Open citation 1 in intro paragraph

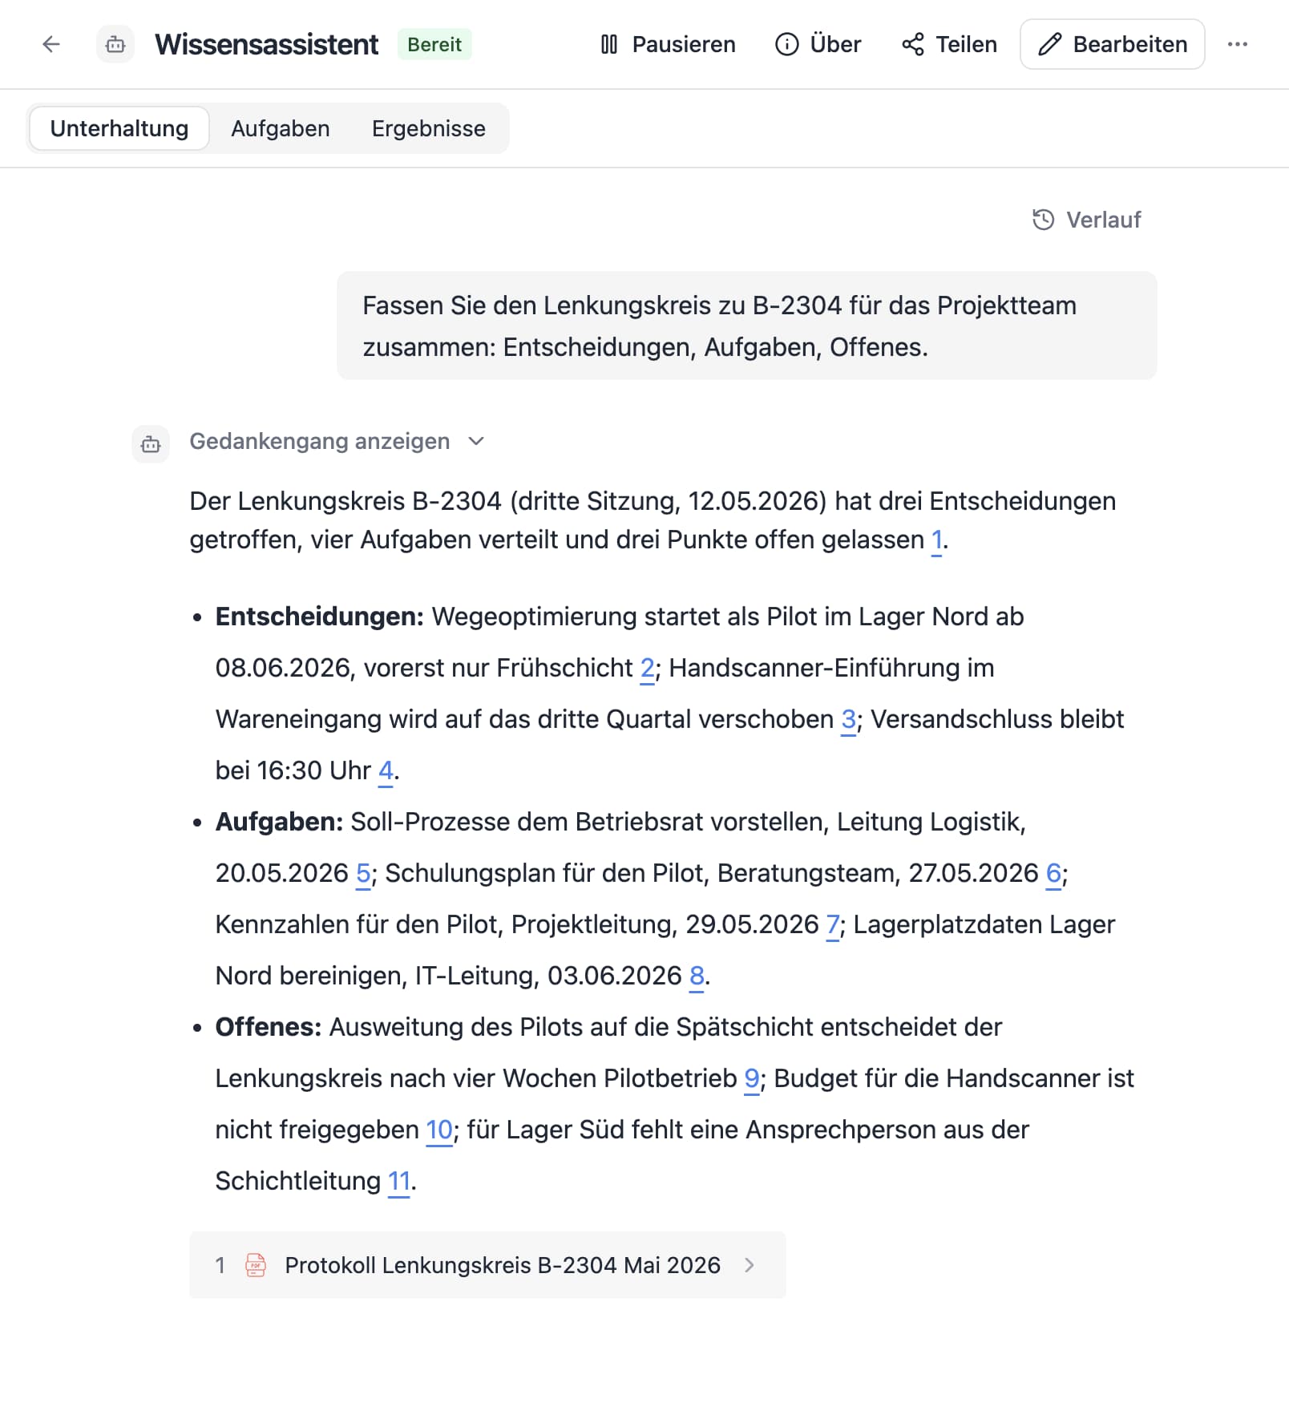936,540
